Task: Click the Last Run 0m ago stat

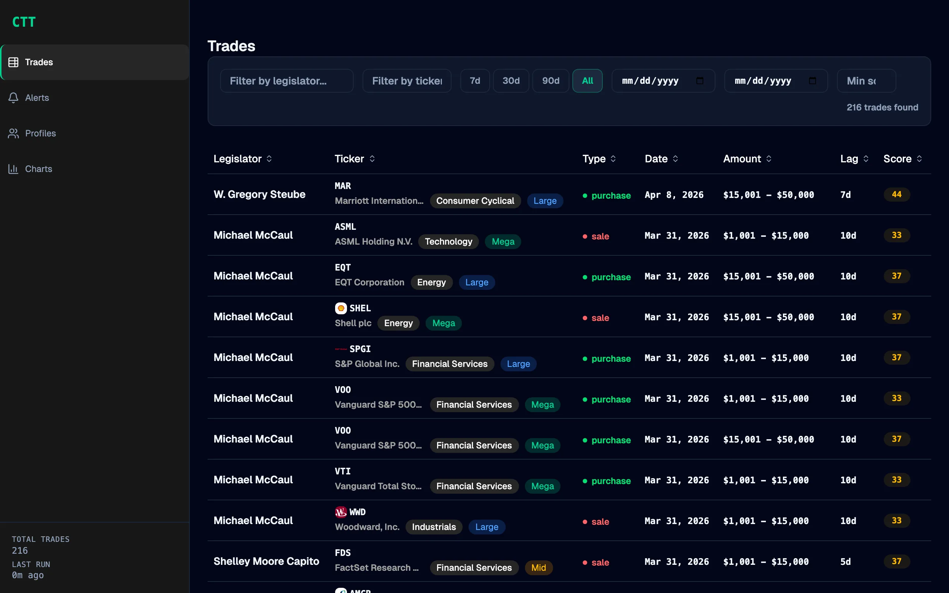Action: pyautogui.click(x=31, y=570)
